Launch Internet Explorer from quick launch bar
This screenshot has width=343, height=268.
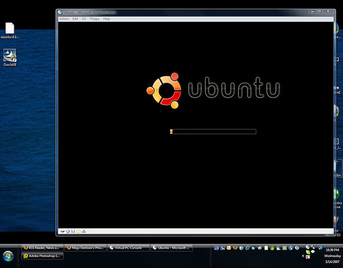click(248, 248)
